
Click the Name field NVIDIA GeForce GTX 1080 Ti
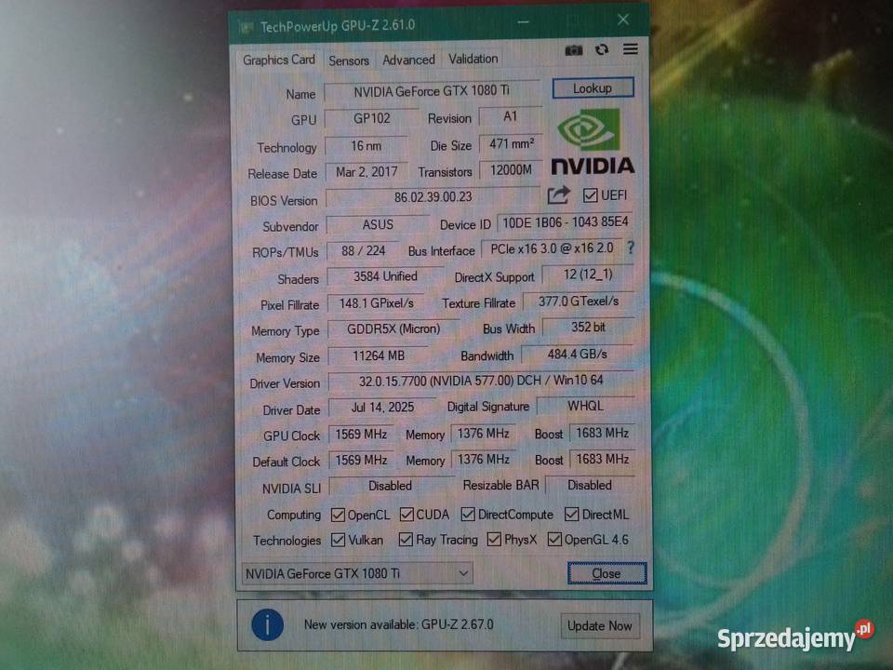(432, 91)
